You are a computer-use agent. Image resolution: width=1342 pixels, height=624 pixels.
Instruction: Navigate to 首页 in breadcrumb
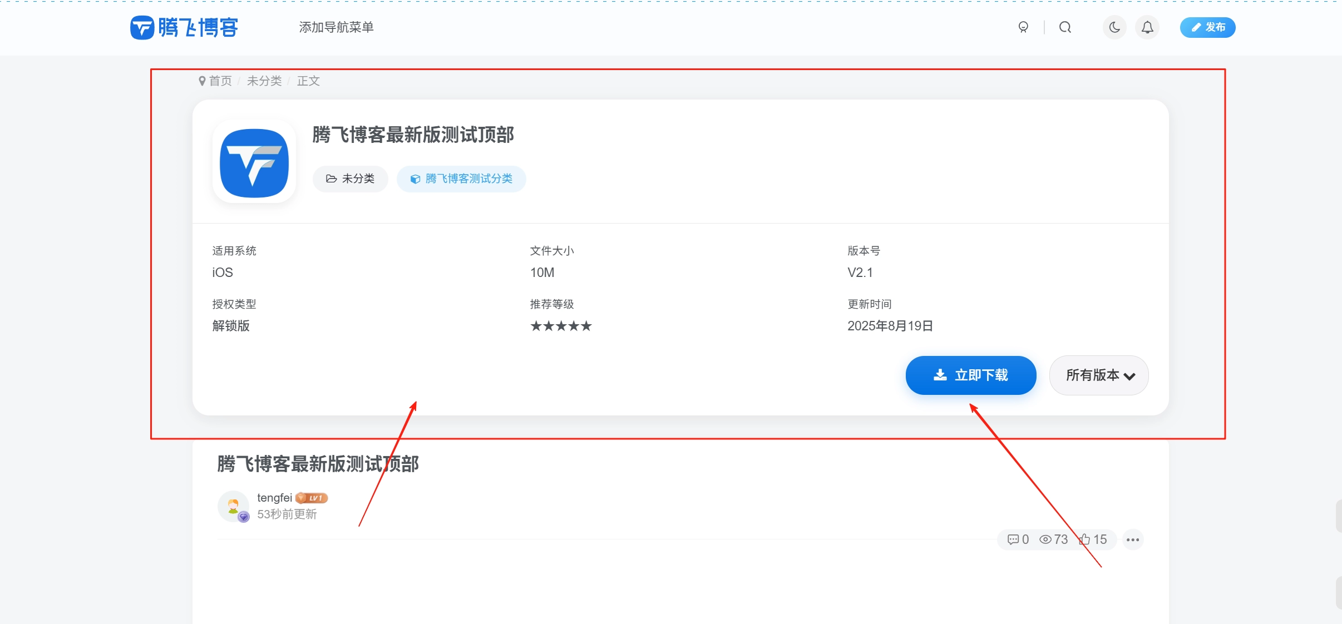(x=220, y=81)
